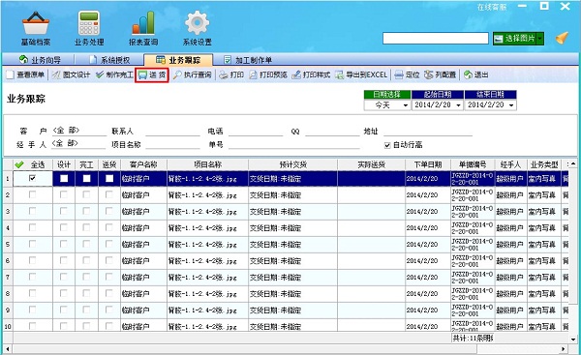
Task: Click 图文设计 toolbar button
Action: click(71, 74)
